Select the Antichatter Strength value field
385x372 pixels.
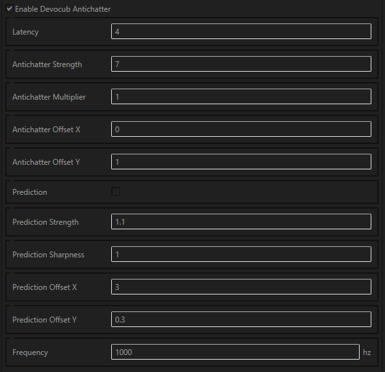(241, 64)
